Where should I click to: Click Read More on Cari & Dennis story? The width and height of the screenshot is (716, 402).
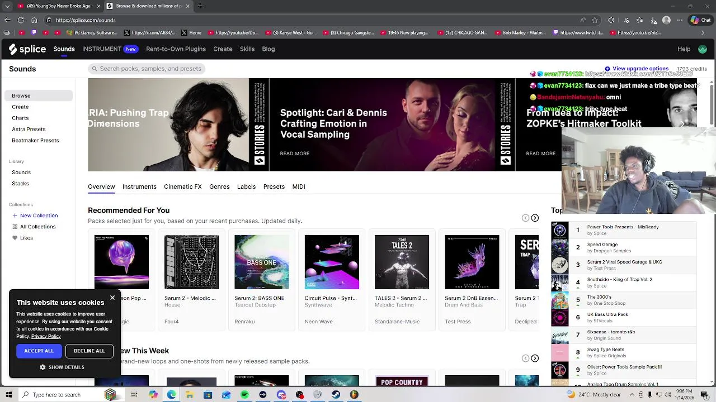pyautogui.click(x=295, y=154)
